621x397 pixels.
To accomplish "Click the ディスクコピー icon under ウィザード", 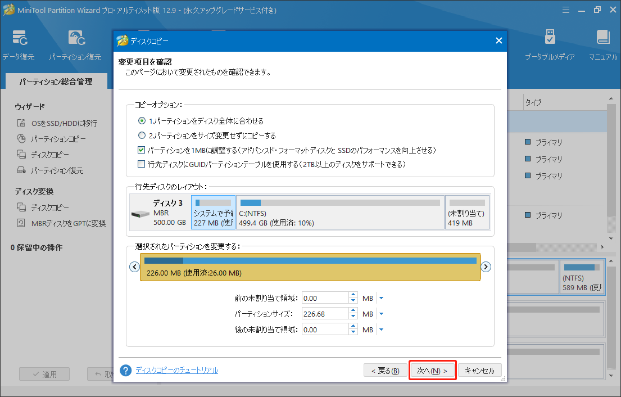I will (x=21, y=154).
